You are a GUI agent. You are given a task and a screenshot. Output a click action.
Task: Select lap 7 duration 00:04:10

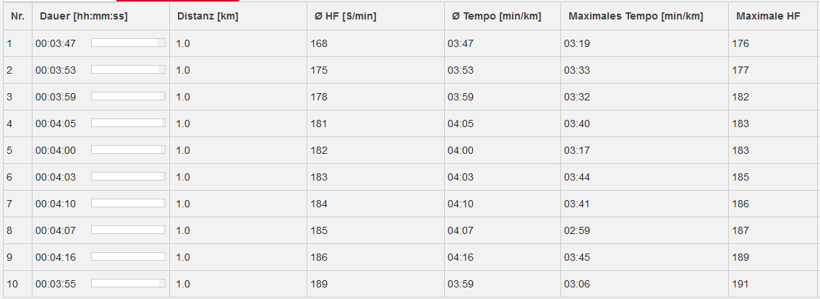56,204
